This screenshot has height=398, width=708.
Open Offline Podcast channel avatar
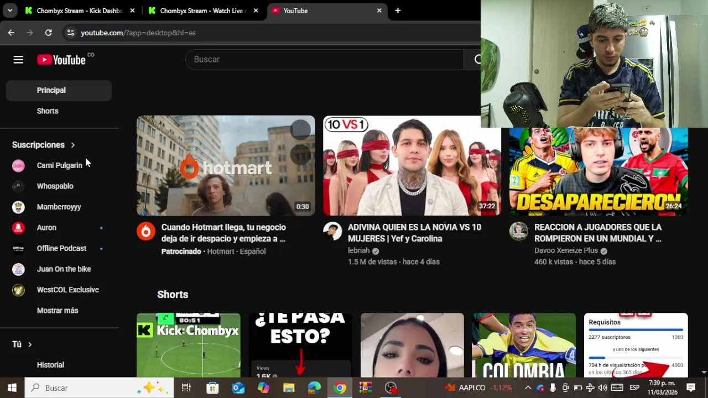(x=18, y=248)
